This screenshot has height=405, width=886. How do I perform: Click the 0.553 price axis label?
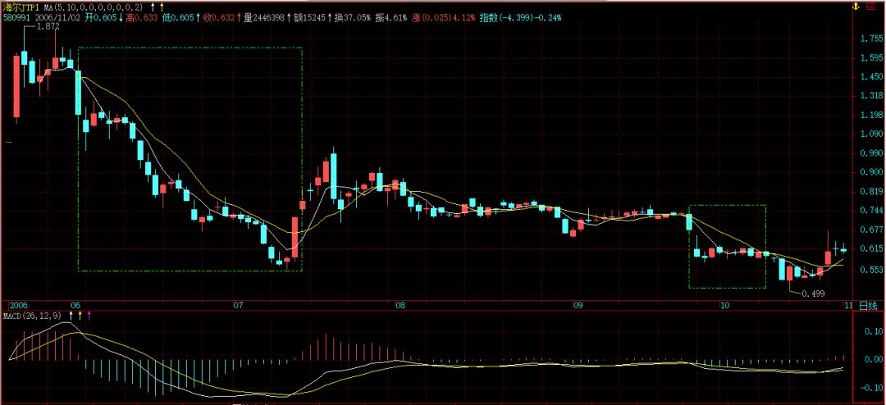(x=874, y=270)
